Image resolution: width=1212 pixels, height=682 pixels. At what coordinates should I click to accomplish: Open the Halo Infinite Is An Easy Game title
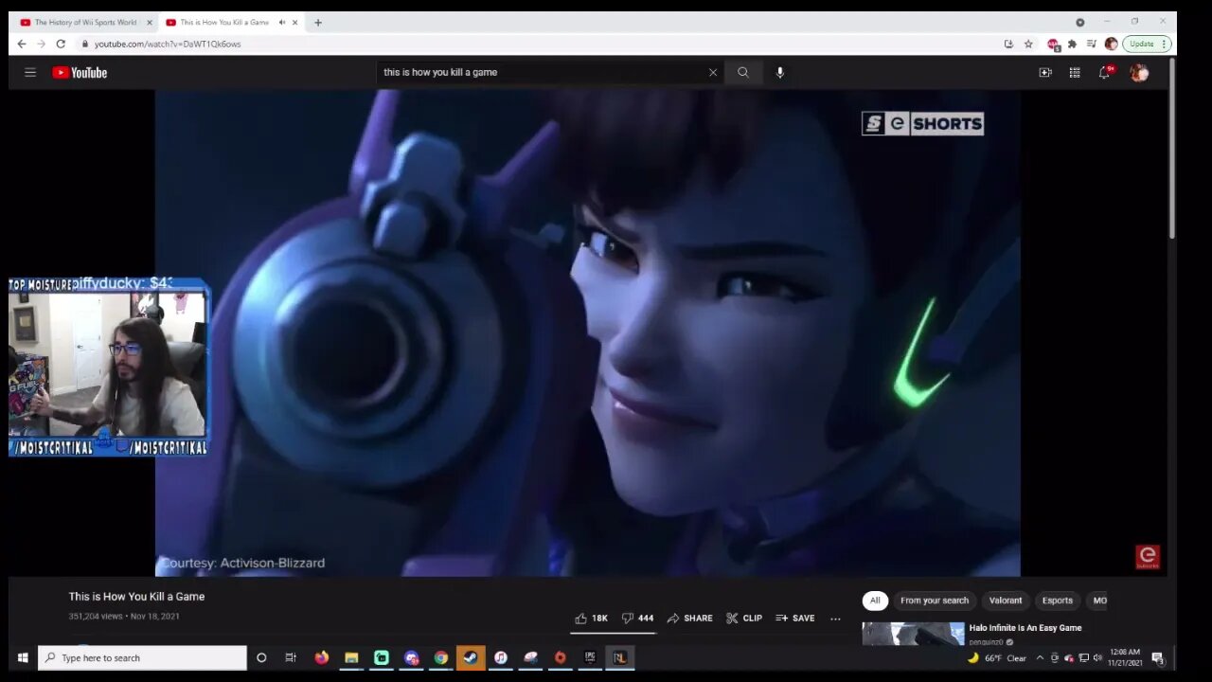[1025, 628]
